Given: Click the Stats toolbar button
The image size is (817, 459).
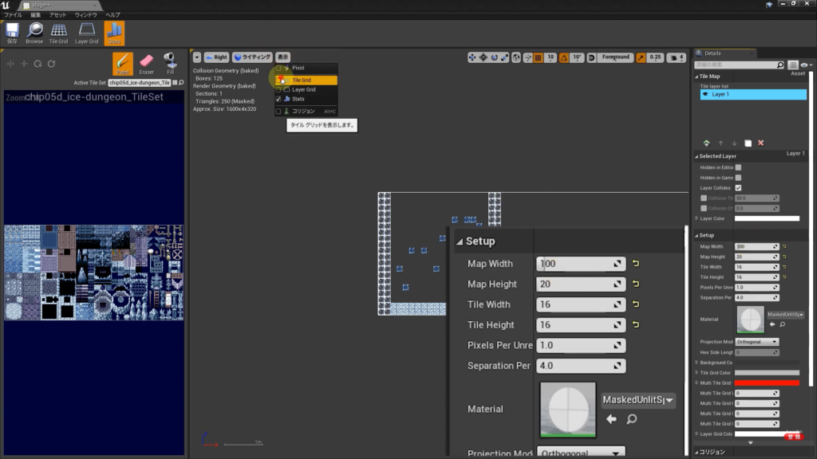Looking at the screenshot, I should coord(114,33).
